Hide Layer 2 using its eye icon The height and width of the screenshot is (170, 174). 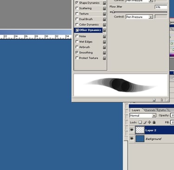(x=132, y=130)
